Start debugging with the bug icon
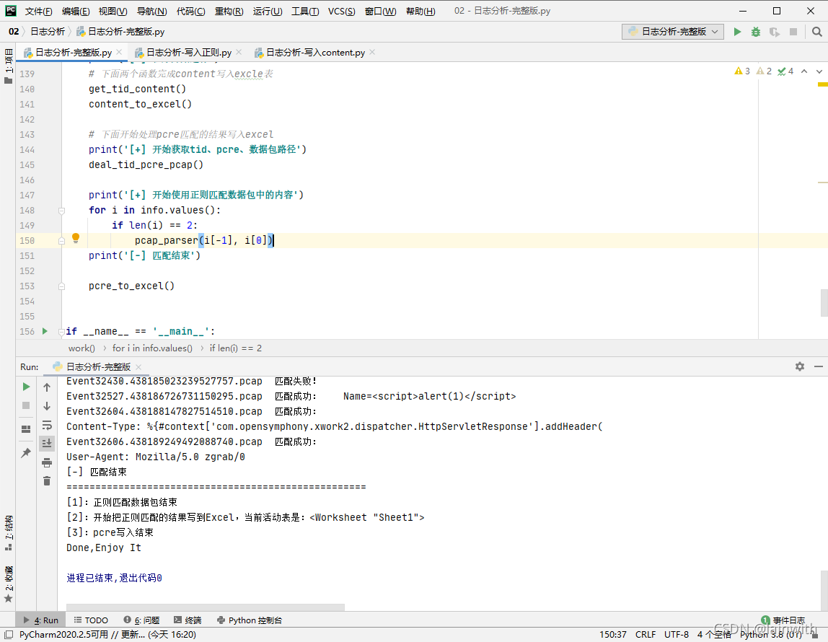Screen dimensions: 828x642 coord(756,32)
